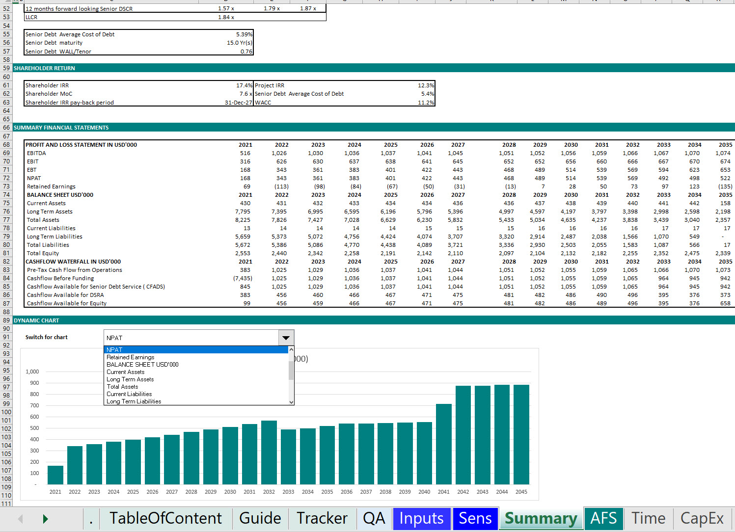This screenshot has height=532, width=735.
Task: Click SUMMARY FINANCIAL STATEMENTS header
Action: coord(61,128)
